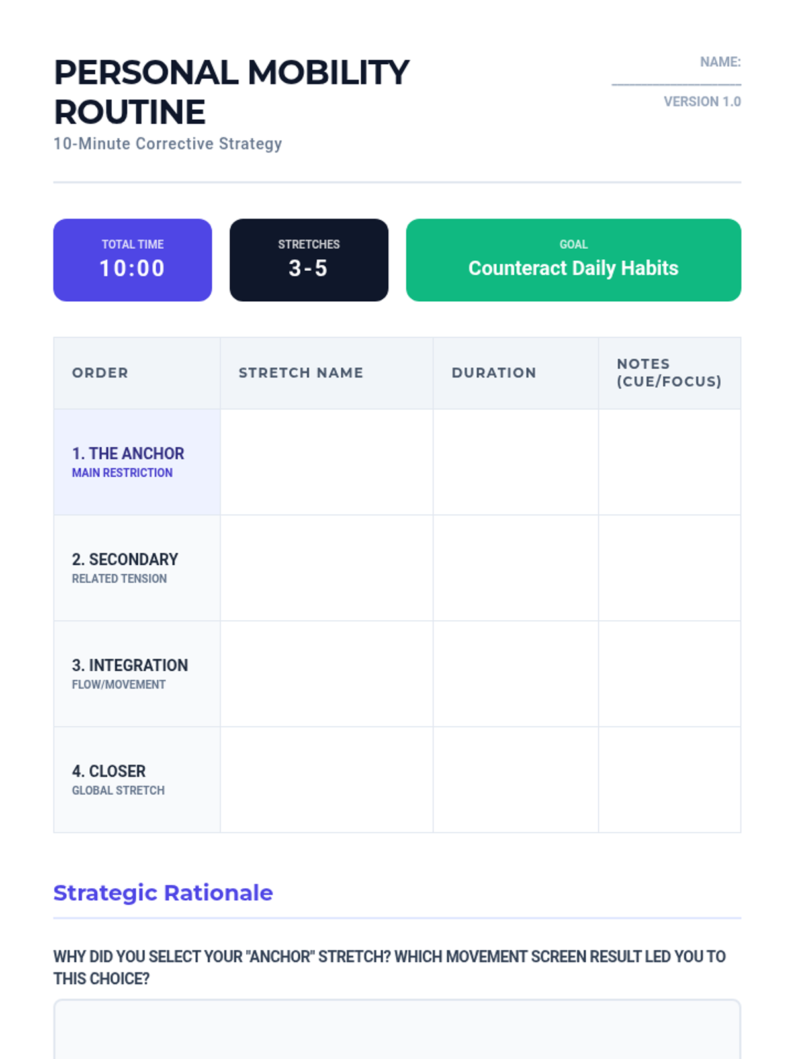
Task: Click the Anchor row stretch name cell
Action: pos(327,462)
